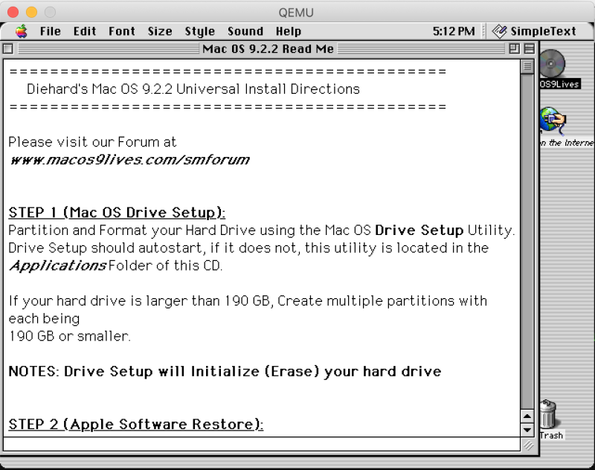Click the Diehard's Mac OS 9.2.2 heading line
This screenshot has height=470, width=595.
(193, 88)
